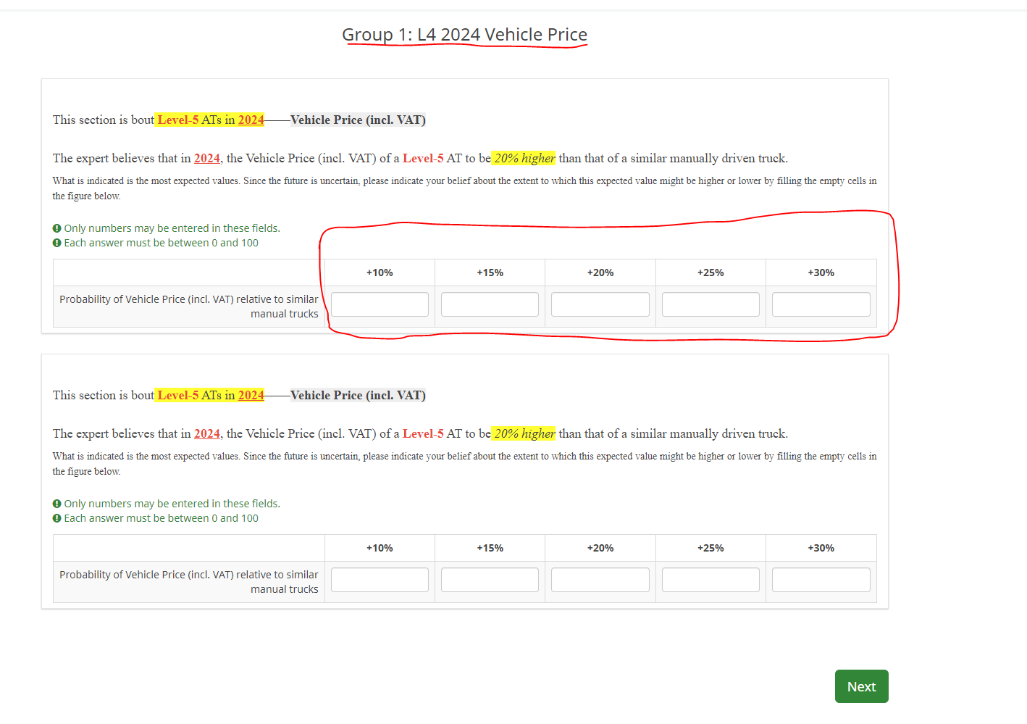This screenshot has height=724, width=1027.
Task: Select the +20% probability box in second section
Action: tap(600, 580)
